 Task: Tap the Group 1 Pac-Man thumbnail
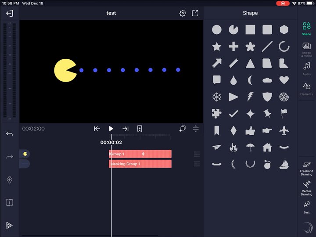coord(25,154)
